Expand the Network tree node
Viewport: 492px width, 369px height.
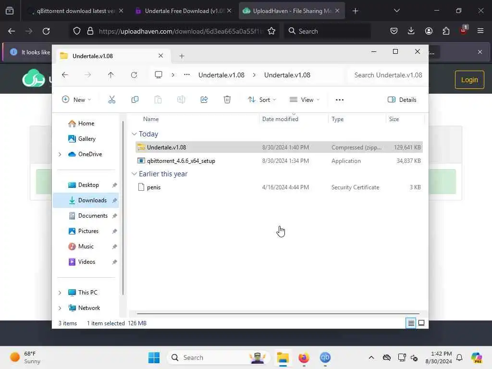point(60,308)
